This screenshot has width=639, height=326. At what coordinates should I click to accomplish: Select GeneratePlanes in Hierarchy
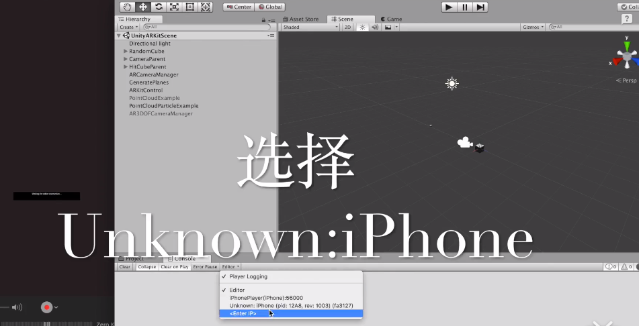[148, 83]
